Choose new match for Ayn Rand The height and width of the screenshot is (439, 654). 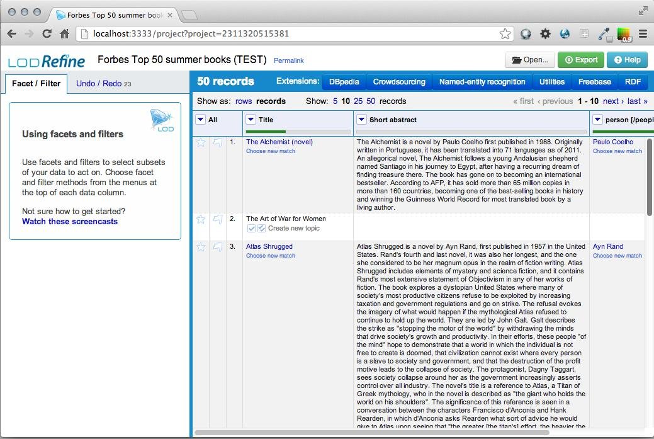pyautogui.click(x=617, y=256)
